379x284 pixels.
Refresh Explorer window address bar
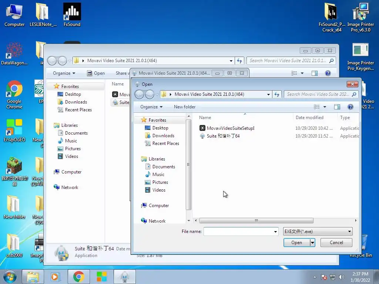(x=239, y=61)
